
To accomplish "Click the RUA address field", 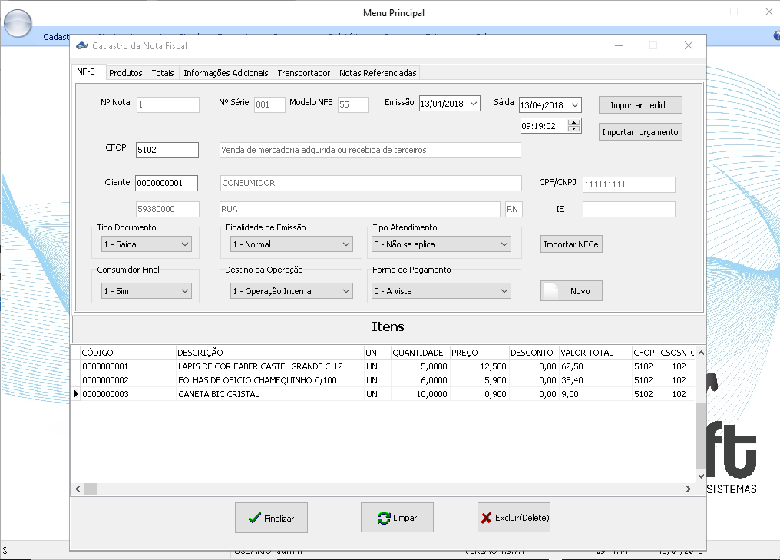I will pyautogui.click(x=359, y=209).
